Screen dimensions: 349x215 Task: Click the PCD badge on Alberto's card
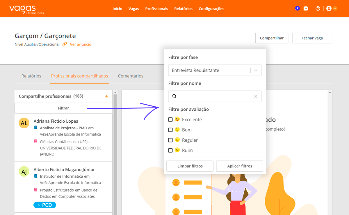pos(44,205)
